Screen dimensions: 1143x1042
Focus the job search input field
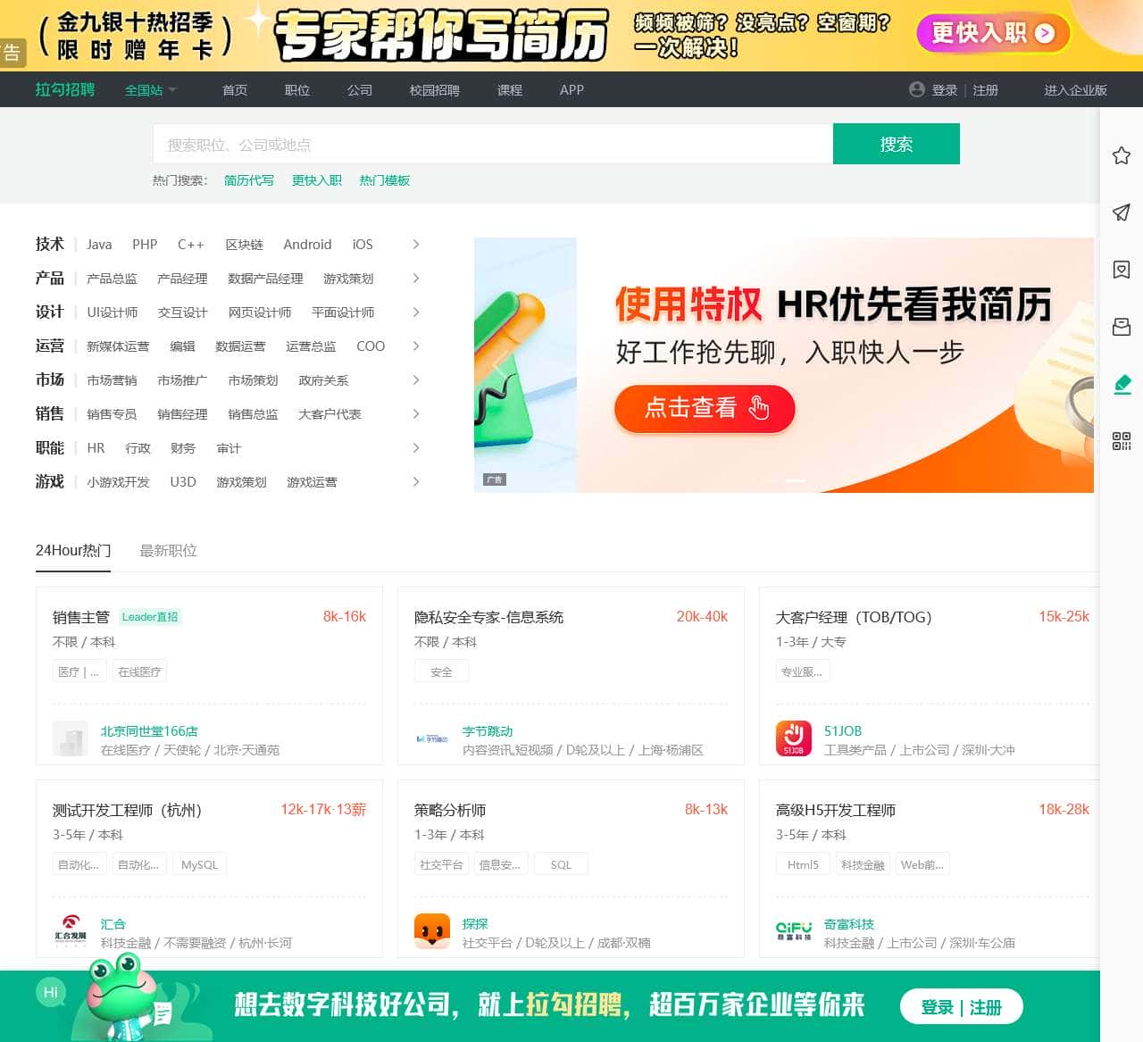pyautogui.click(x=493, y=144)
